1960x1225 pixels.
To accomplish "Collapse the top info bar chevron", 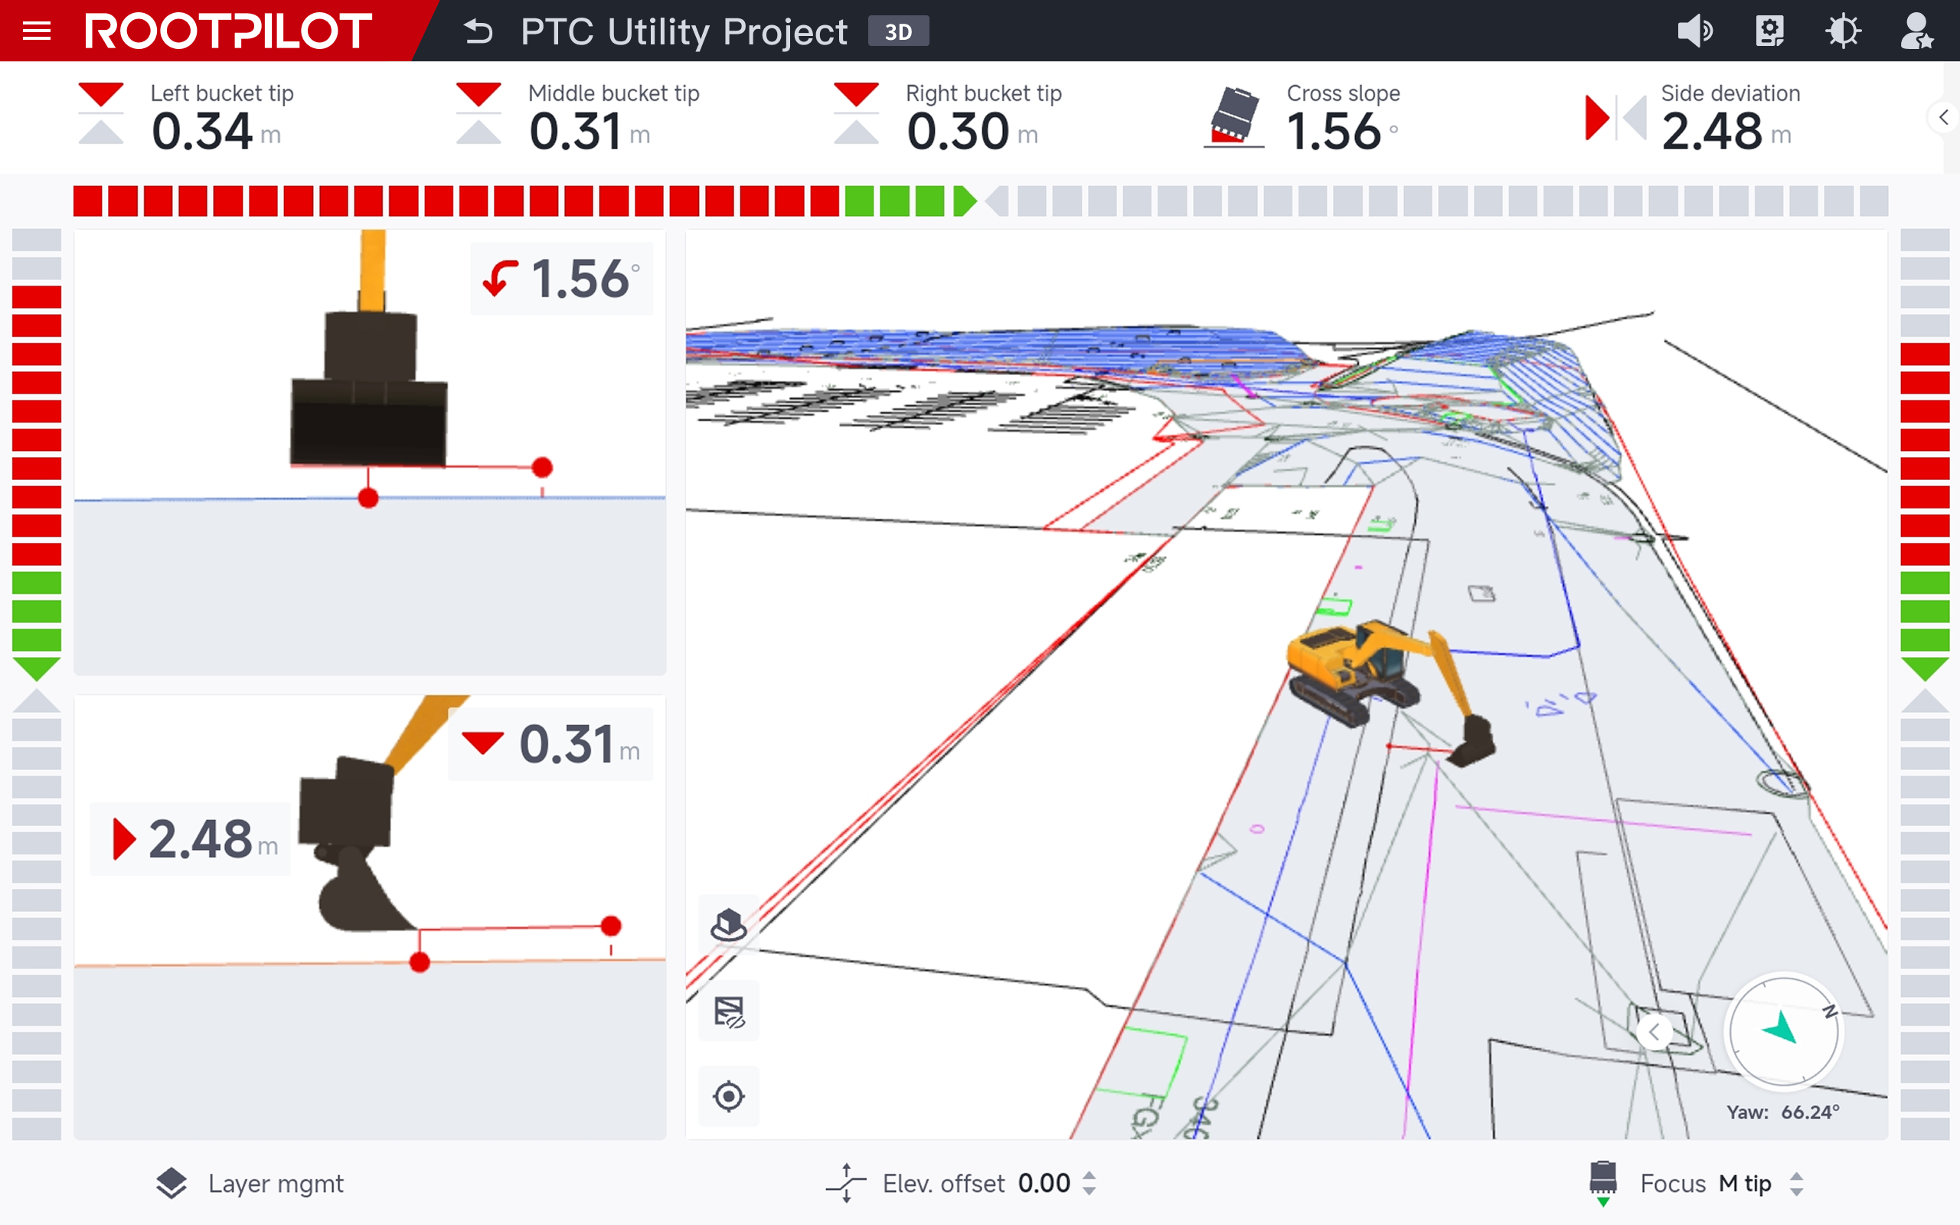I will click(x=1944, y=117).
